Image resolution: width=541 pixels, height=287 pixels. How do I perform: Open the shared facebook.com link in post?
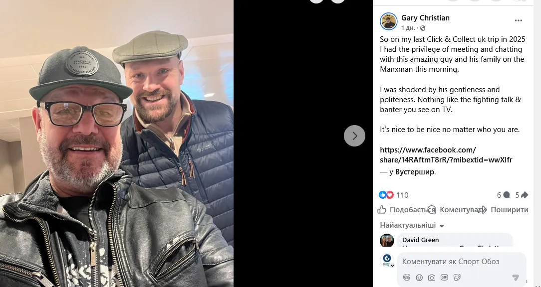[x=446, y=155]
